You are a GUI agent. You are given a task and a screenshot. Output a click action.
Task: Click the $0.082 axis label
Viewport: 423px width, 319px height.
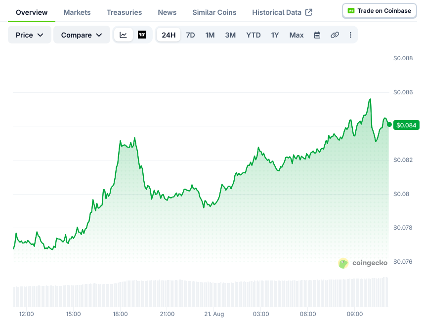point(403,160)
